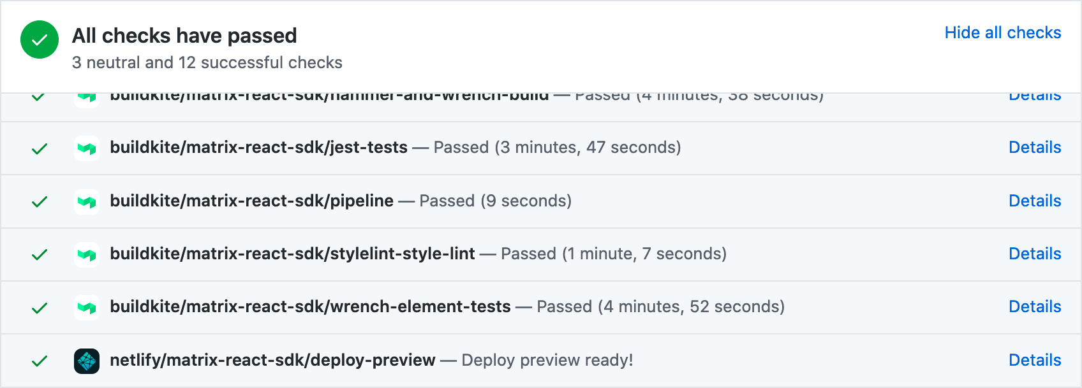Open Details for the stylelint-style-lint check

pyautogui.click(x=1035, y=254)
